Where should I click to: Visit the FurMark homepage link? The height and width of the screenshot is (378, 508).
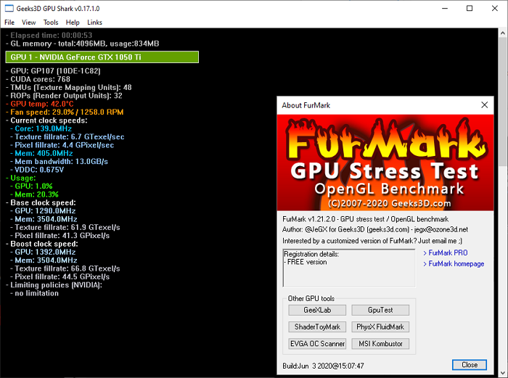click(456, 263)
